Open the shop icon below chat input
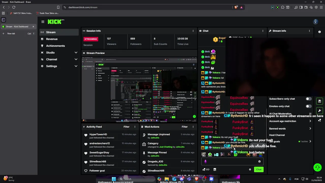325x183 pixels. (x=215, y=170)
